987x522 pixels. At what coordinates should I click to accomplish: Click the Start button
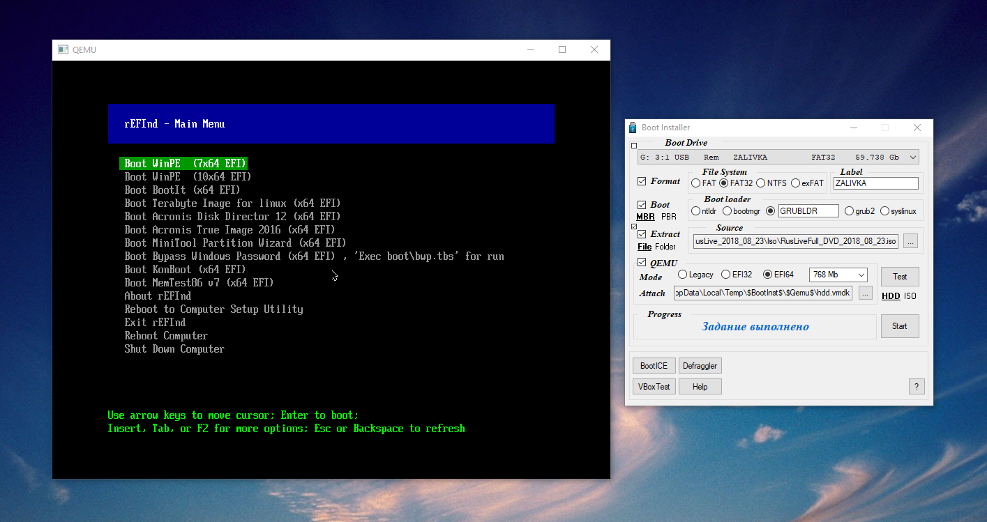click(900, 326)
